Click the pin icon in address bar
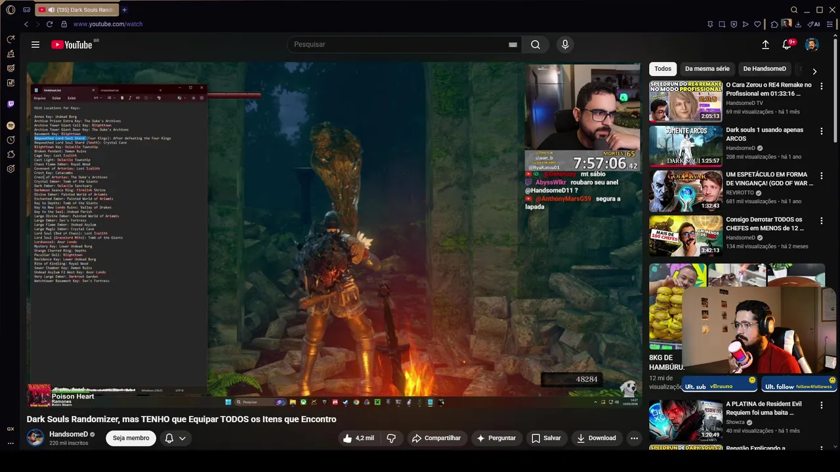This screenshot has height=472, width=840. pos(710,24)
